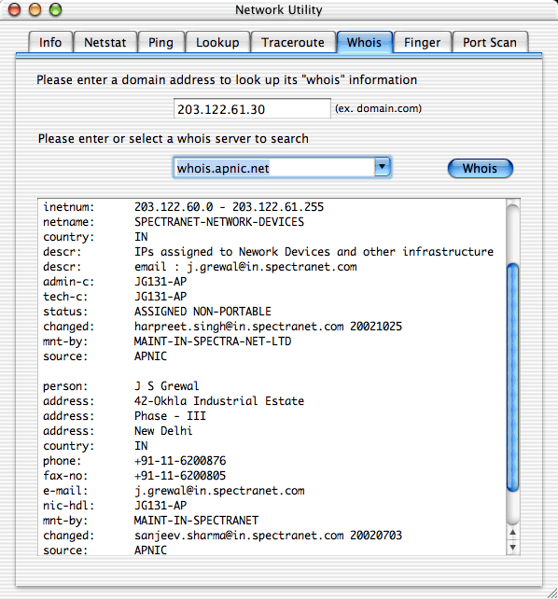Click tech-c value JG131-AP
Screen dimensions: 558x599
[x=160, y=297]
